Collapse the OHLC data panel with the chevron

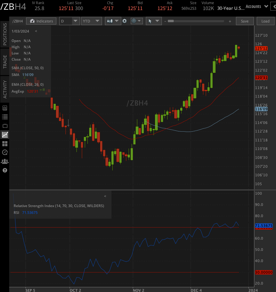(x=36, y=31)
